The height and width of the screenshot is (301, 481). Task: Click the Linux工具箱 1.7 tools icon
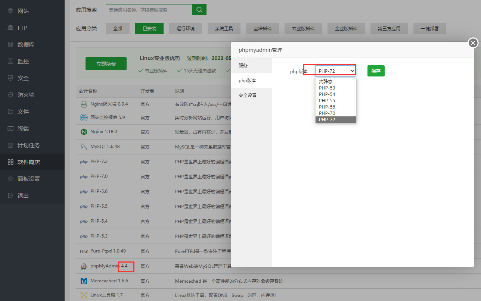tap(84, 295)
